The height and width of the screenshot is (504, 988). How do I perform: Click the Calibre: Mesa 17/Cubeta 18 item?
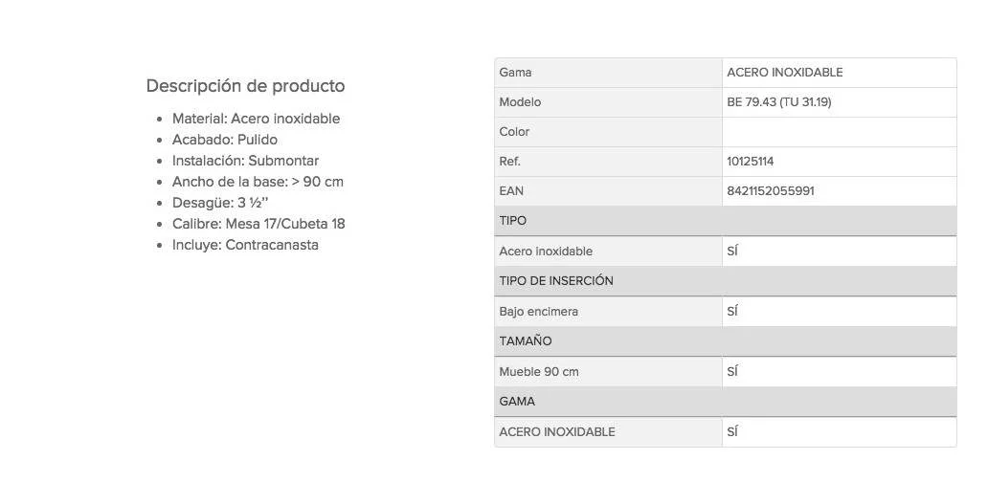[258, 224]
